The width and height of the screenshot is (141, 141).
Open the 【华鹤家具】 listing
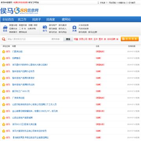click(31, 137)
